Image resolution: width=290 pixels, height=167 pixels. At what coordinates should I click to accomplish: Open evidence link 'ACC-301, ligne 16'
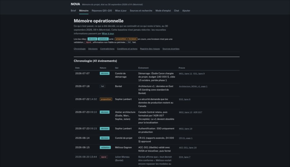click(188, 148)
